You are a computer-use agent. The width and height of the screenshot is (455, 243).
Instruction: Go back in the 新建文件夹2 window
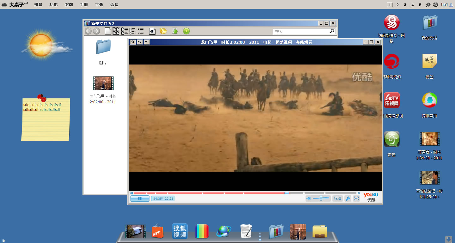88,31
